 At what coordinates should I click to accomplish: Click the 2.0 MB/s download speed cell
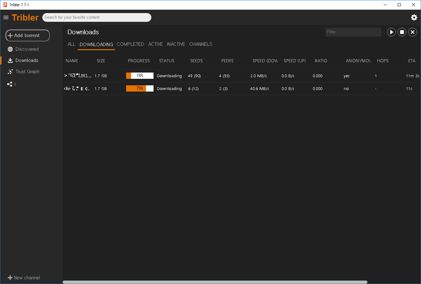pyautogui.click(x=258, y=76)
